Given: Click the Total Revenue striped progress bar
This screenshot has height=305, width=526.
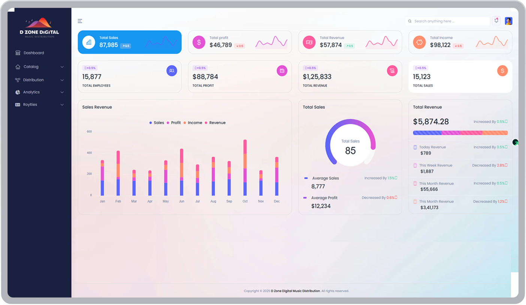Looking at the screenshot, I should pyautogui.click(x=460, y=133).
